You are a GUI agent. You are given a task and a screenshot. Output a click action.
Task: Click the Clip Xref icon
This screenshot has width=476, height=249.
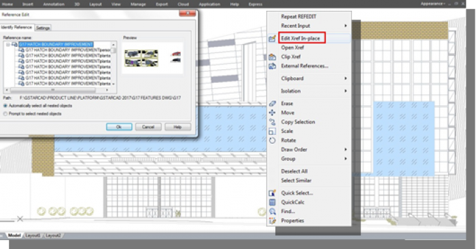[x=272, y=57]
